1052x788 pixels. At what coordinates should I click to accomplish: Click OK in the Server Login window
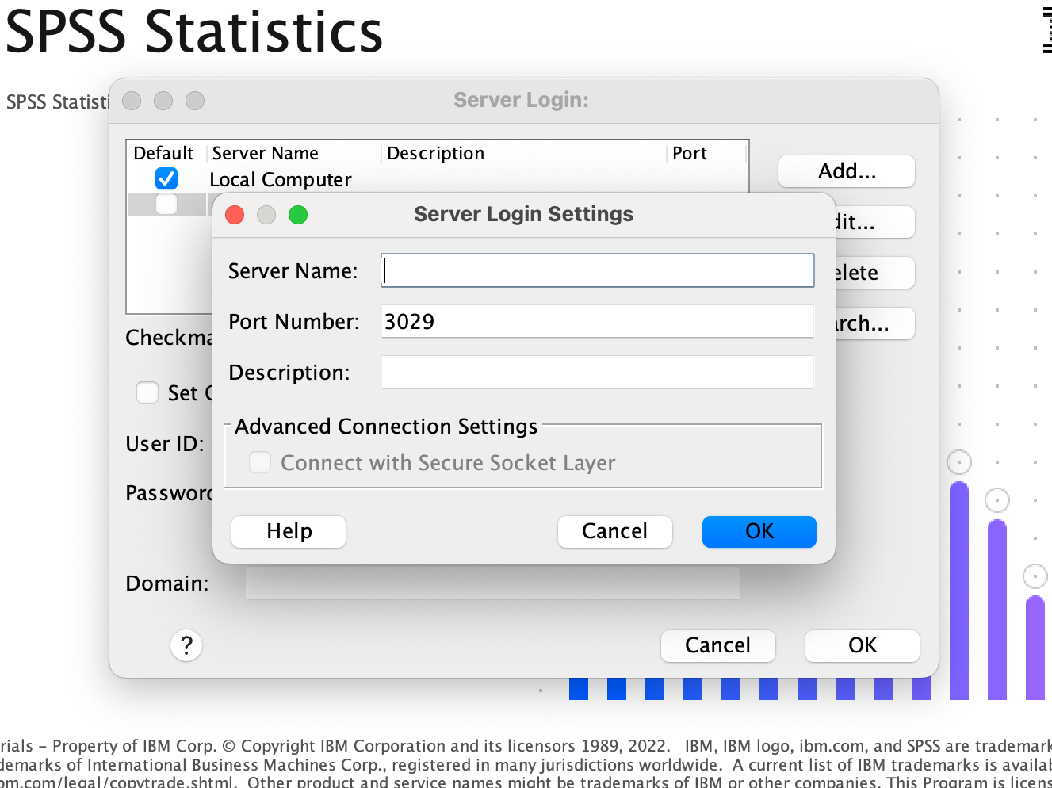(863, 645)
